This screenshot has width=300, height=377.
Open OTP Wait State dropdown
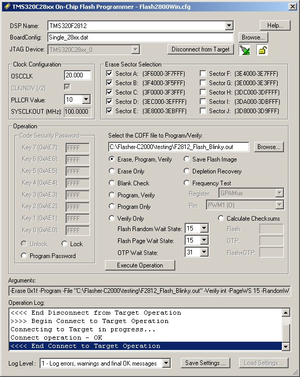tap(204, 252)
